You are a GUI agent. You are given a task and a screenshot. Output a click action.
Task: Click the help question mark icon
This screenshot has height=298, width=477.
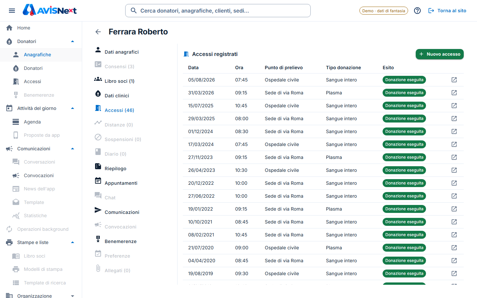pyautogui.click(x=417, y=11)
